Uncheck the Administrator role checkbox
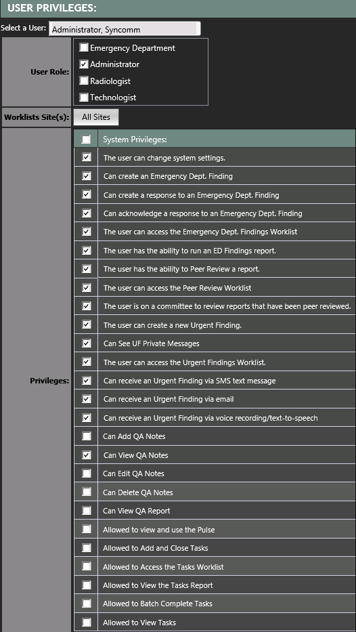356x632 pixels. point(84,64)
